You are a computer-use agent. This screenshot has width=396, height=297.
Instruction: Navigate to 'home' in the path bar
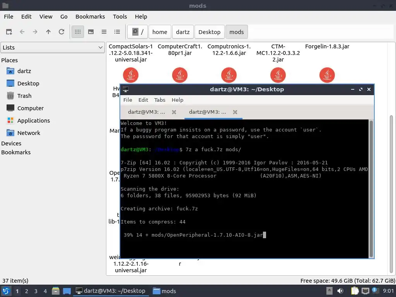[x=160, y=32]
